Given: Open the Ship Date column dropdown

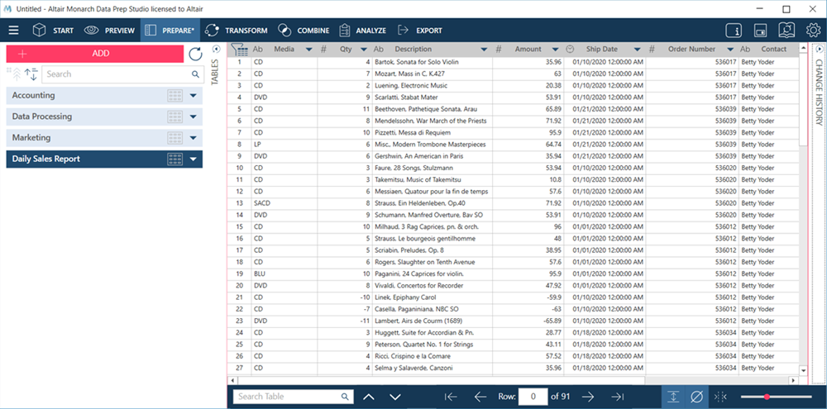Looking at the screenshot, I should tap(637, 50).
